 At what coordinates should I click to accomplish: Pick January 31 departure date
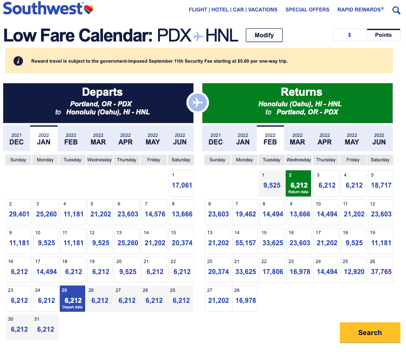point(46,327)
